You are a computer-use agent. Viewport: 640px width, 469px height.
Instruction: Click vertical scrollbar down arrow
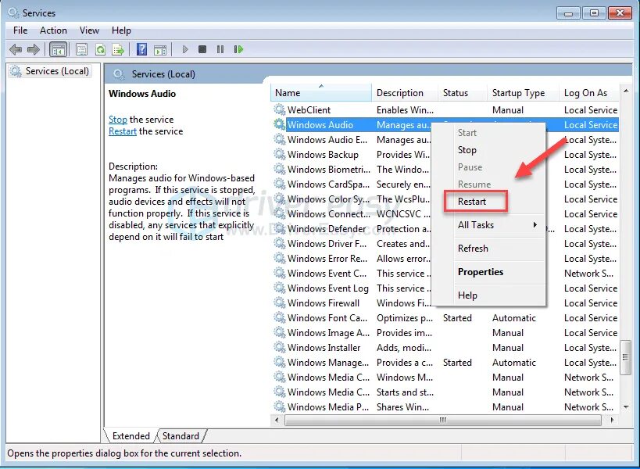(626, 407)
